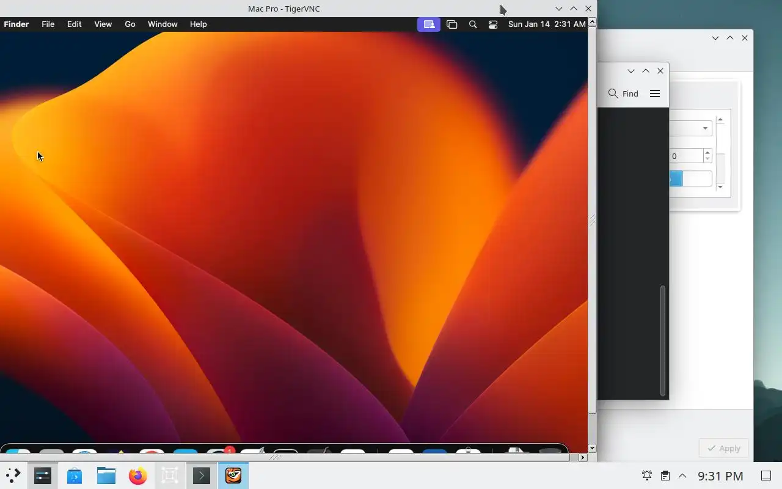Viewport: 782px width, 489px height.
Task: Click the dark panel's vertical scrollbar thumb
Action: coord(663,340)
